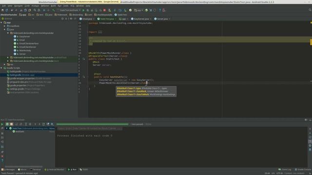Open the VCS menu
This screenshot has width=312, height=175.
click(x=72, y=6)
